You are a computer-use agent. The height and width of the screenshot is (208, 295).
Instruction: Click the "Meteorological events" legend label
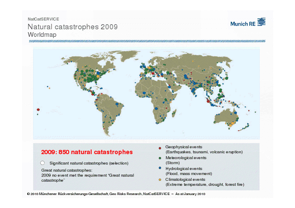pyautogui.click(x=186, y=158)
